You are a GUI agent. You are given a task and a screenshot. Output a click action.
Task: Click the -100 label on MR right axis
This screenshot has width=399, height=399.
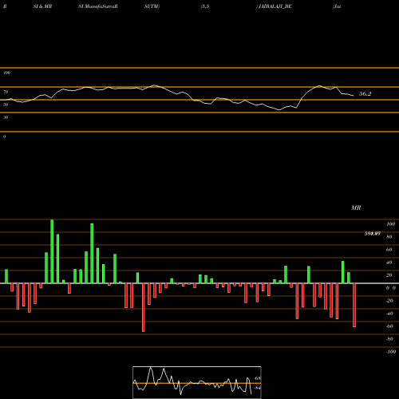(390, 352)
